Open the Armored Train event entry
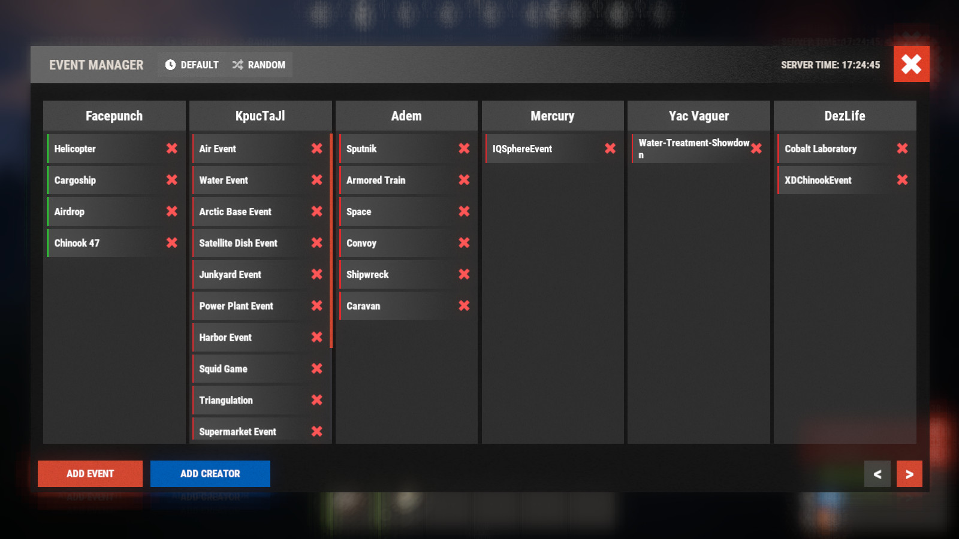This screenshot has width=959, height=539. (396, 180)
